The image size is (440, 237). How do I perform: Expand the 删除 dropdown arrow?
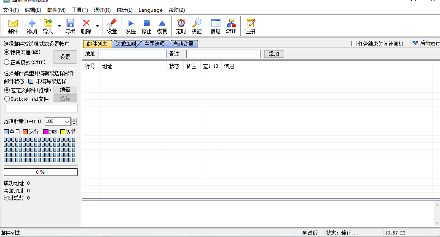pyautogui.click(x=97, y=27)
